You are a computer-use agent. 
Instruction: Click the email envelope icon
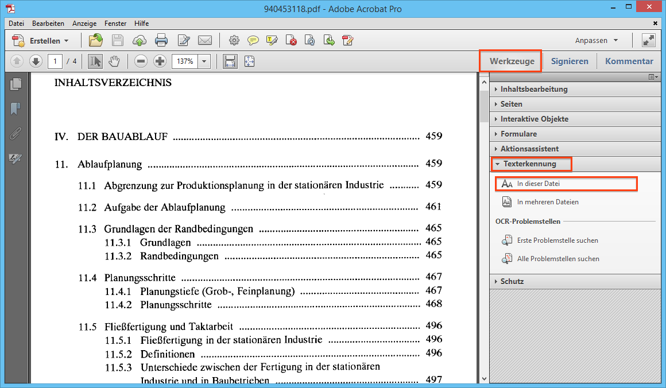click(x=205, y=40)
